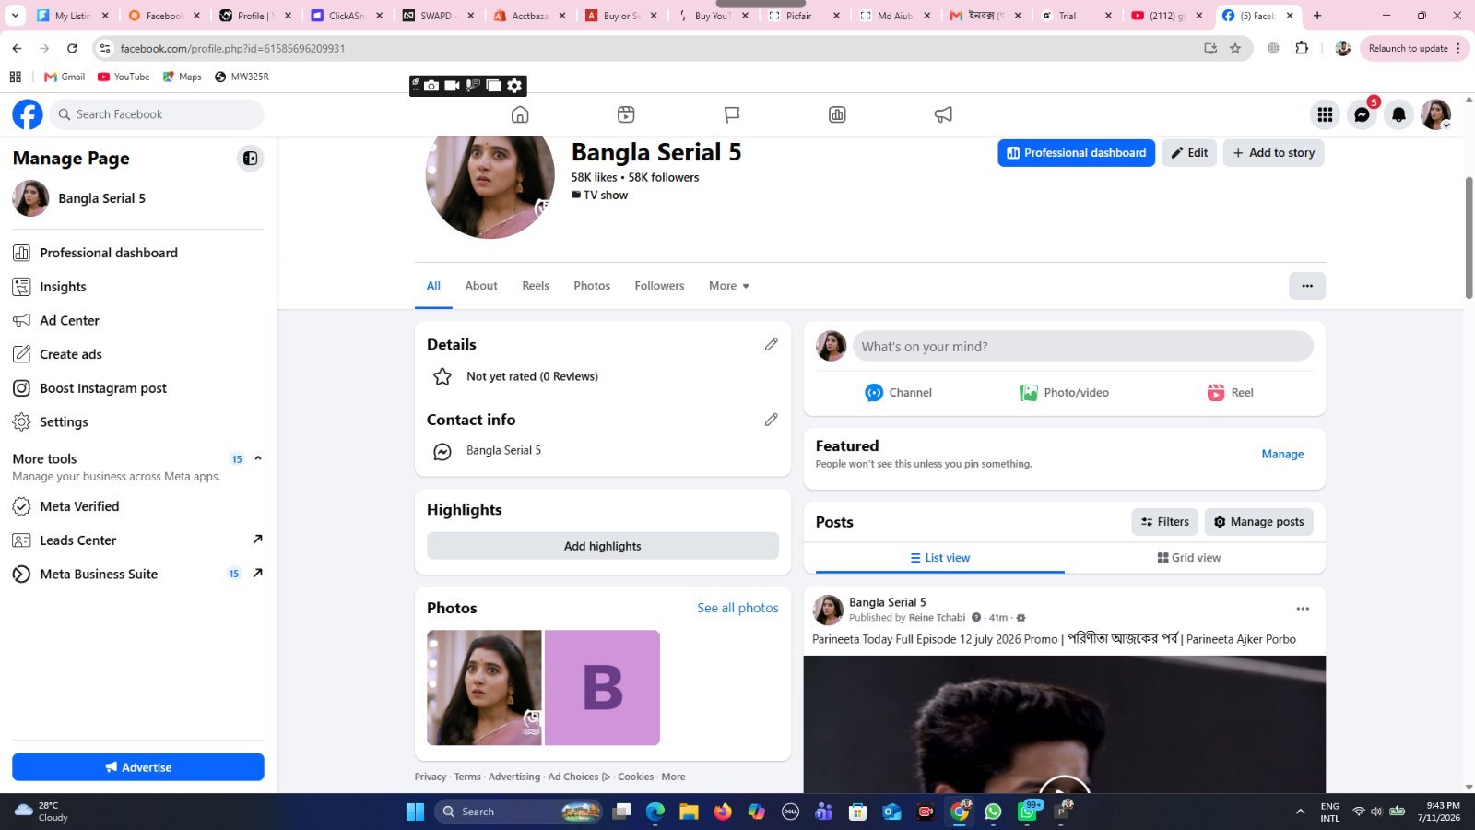Open the Insights chart icon in top navigation

837,114
